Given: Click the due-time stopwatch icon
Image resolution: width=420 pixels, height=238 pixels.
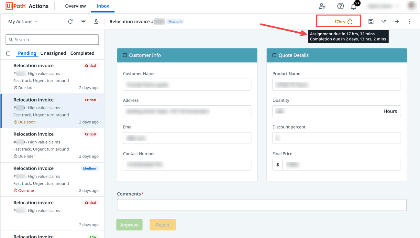Looking at the screenshot, I should tap(350, 22).
